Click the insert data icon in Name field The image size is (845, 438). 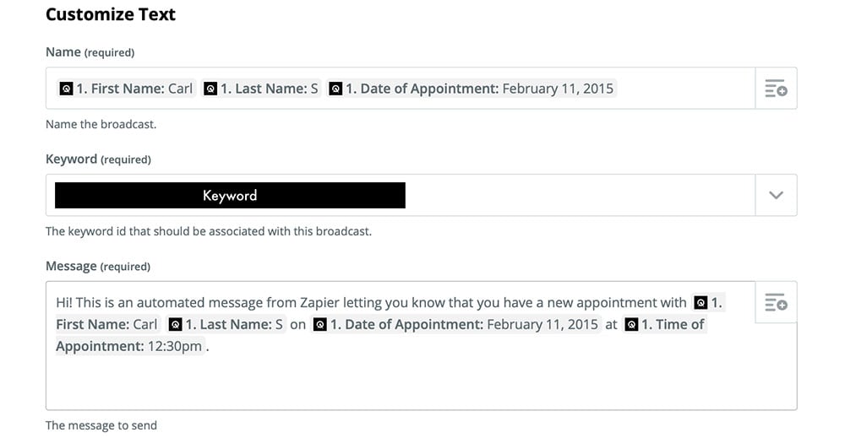coord(776,89)
